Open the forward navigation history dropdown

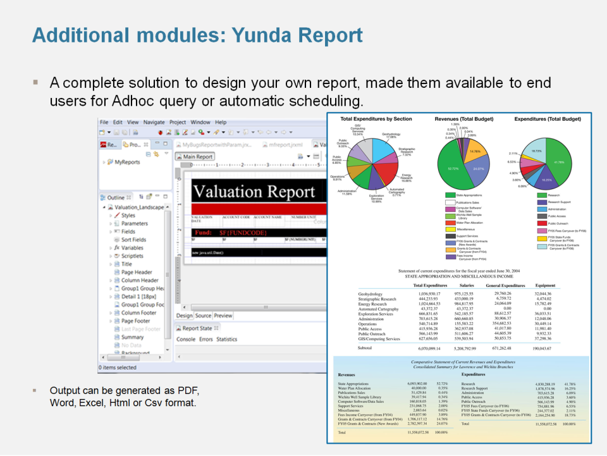coord(291,132)
